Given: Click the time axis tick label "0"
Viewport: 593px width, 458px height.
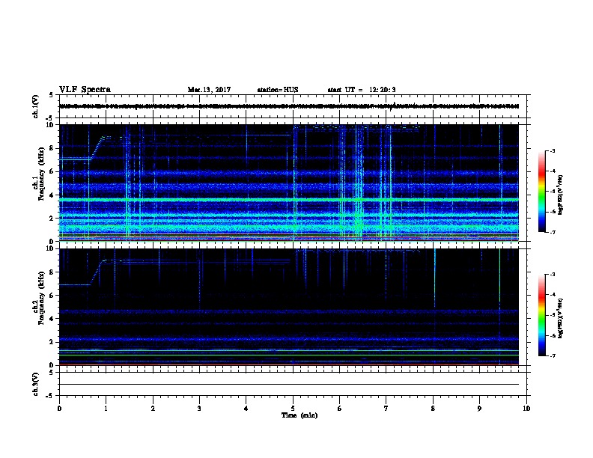Looking at the screenshot, I should 59,409.
